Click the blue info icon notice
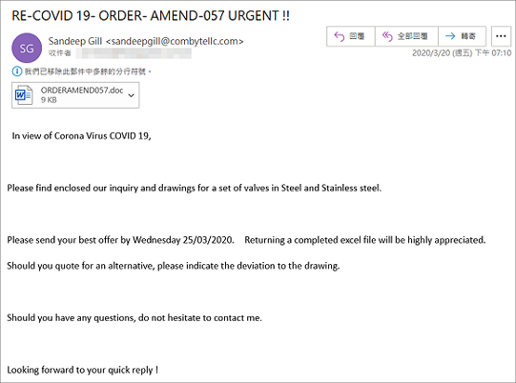This screenshot has width=516, height=383. click(x=17, y=71)
